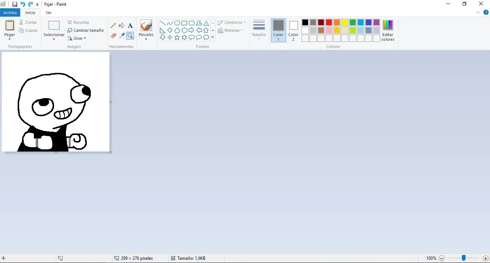The image size is (490, 263).
Task: Select the Color picker eyedropper tool
Action: 122,36
